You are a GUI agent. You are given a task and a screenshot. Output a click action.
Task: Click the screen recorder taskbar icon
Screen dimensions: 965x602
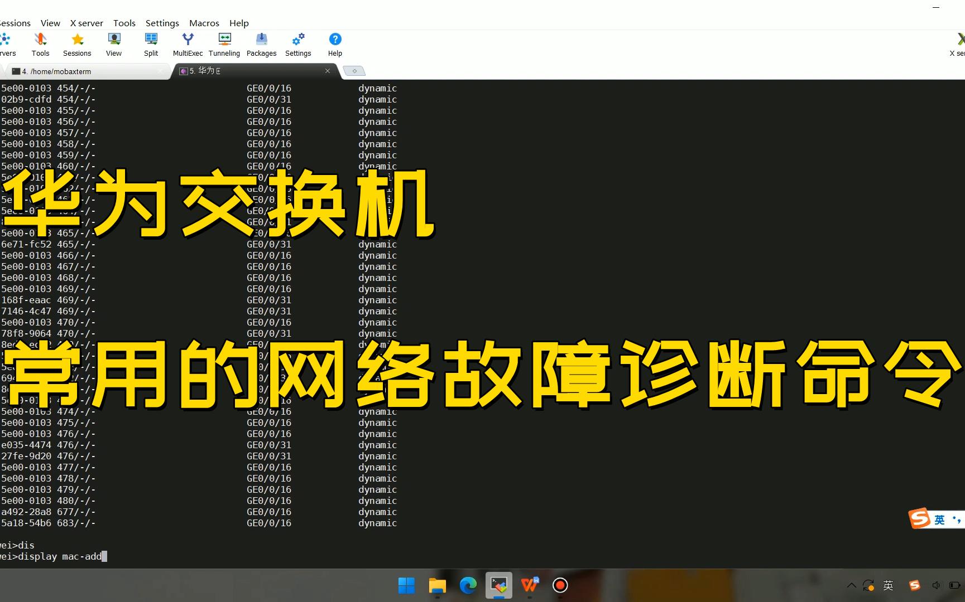tap(560, 585)
